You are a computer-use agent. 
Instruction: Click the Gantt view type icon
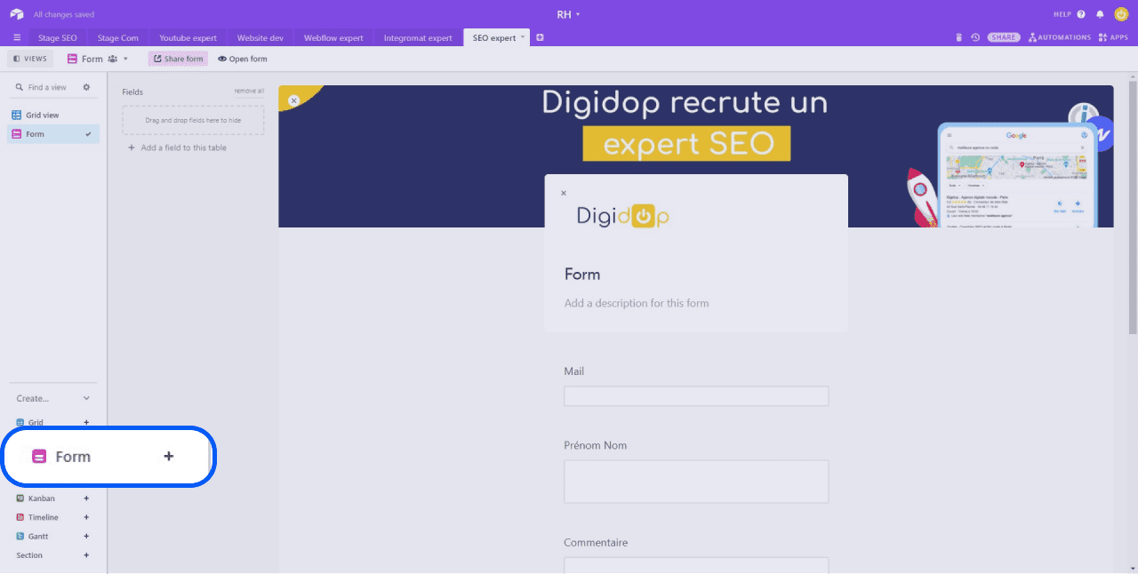(20, 537)
